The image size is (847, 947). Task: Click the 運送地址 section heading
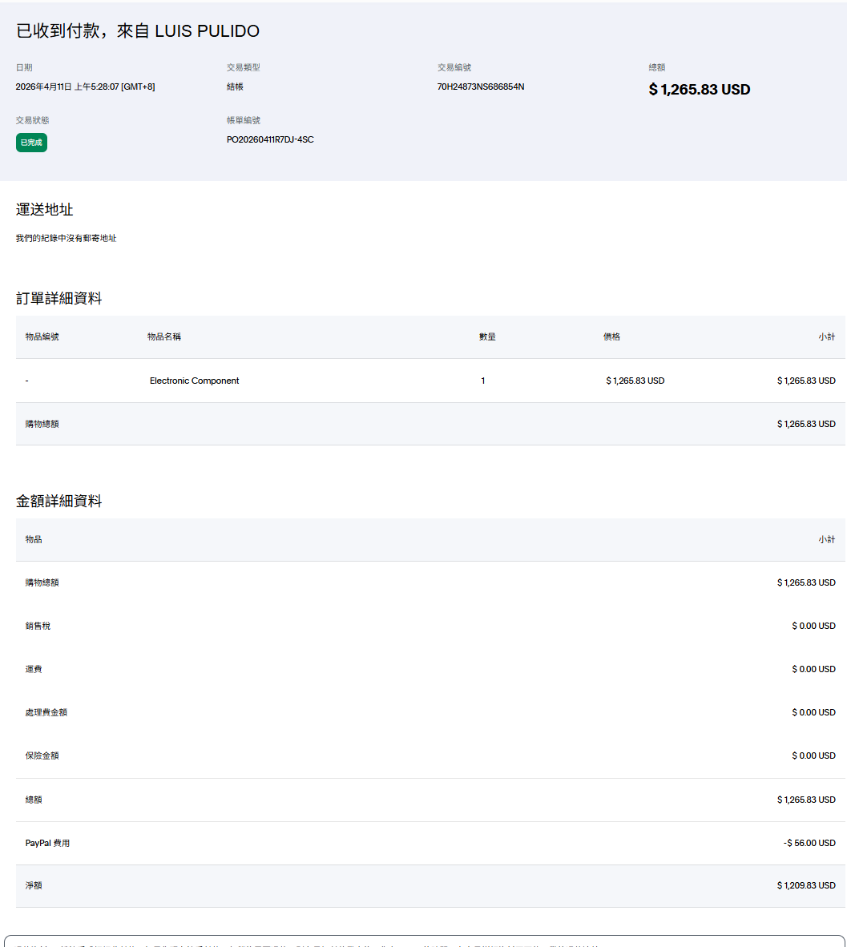click(45, 210)
